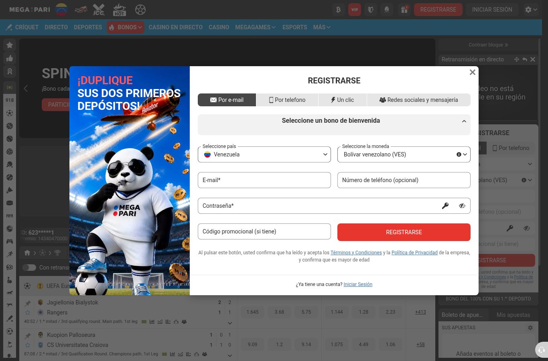Click the E-mail input field

click(264, 180)
